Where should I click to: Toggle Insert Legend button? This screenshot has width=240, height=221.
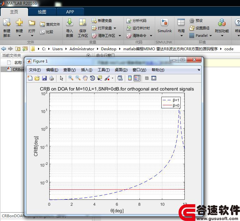tap(137, 78)
